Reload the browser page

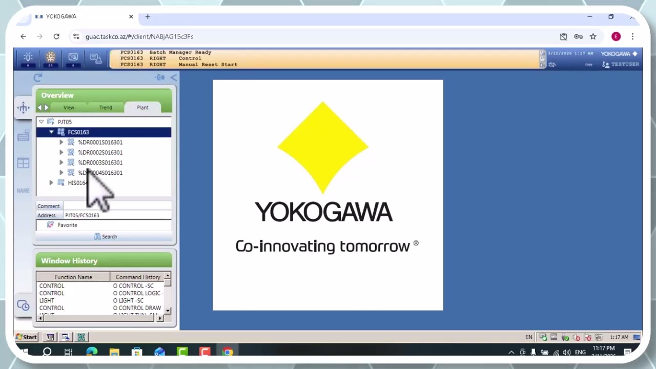tap(56, 36)
